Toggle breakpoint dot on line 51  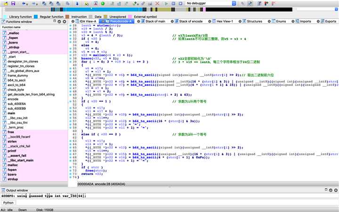point(71,101)
